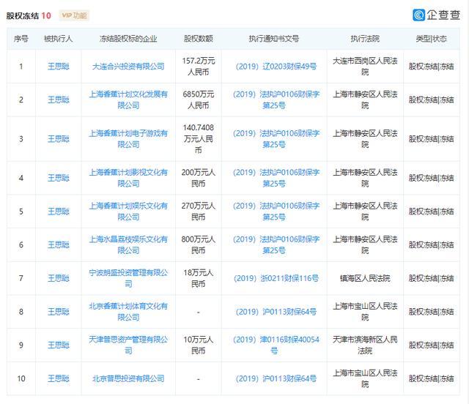469x404 pixels.
Task: Open 上海香蕉计划电子游戏有限公司 company link
Action: pos(128,139)
